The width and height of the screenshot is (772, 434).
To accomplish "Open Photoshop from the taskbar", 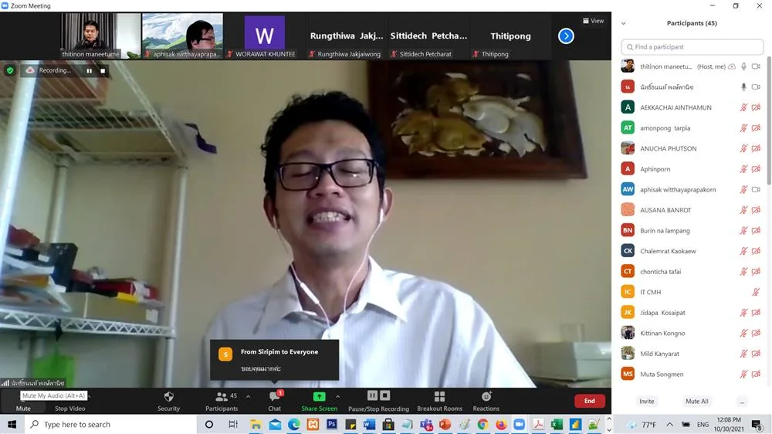I will click(331, 424).
